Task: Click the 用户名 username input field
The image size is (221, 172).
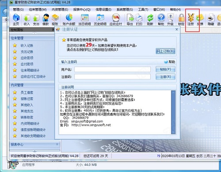Action: 112,70
